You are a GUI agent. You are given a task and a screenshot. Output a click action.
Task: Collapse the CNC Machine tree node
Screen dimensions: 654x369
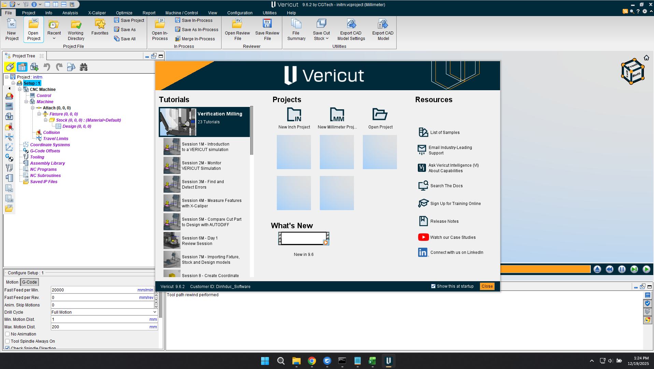(19, 90)
